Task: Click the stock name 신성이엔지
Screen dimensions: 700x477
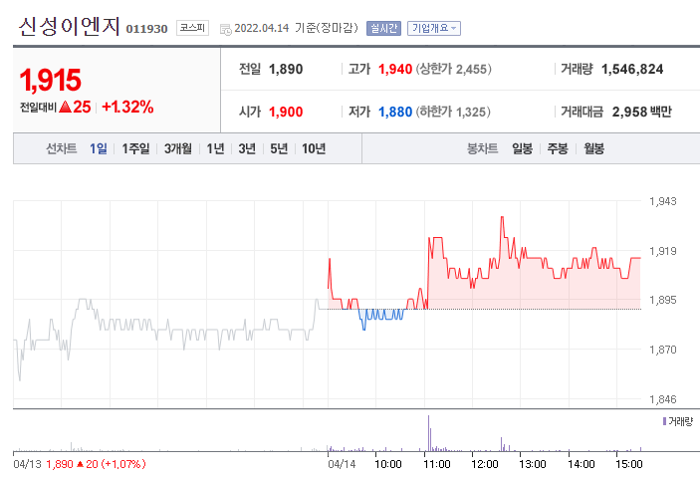Action: click(x=69, y=26)
